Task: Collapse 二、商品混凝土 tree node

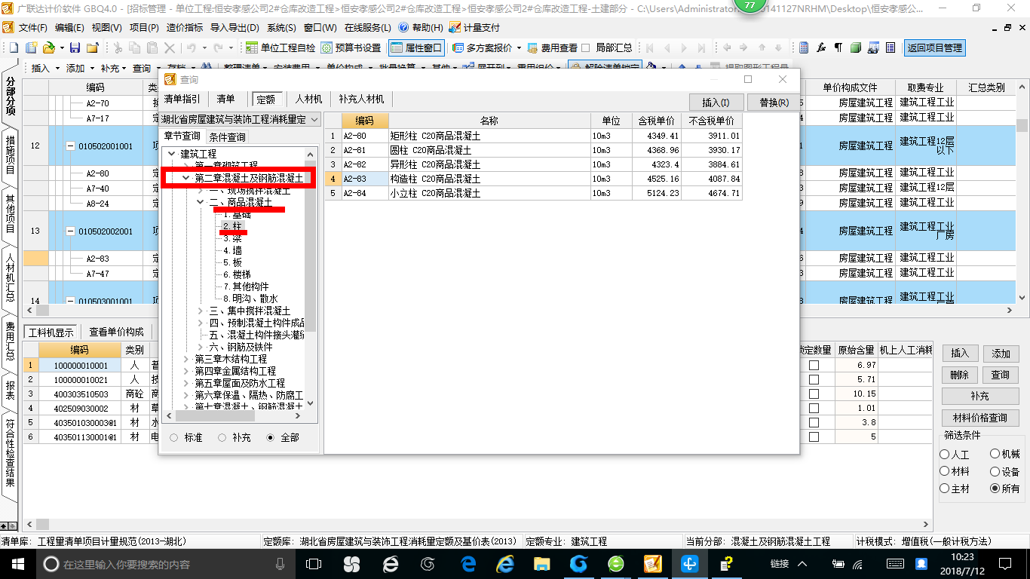Action: tap(201, 203)
